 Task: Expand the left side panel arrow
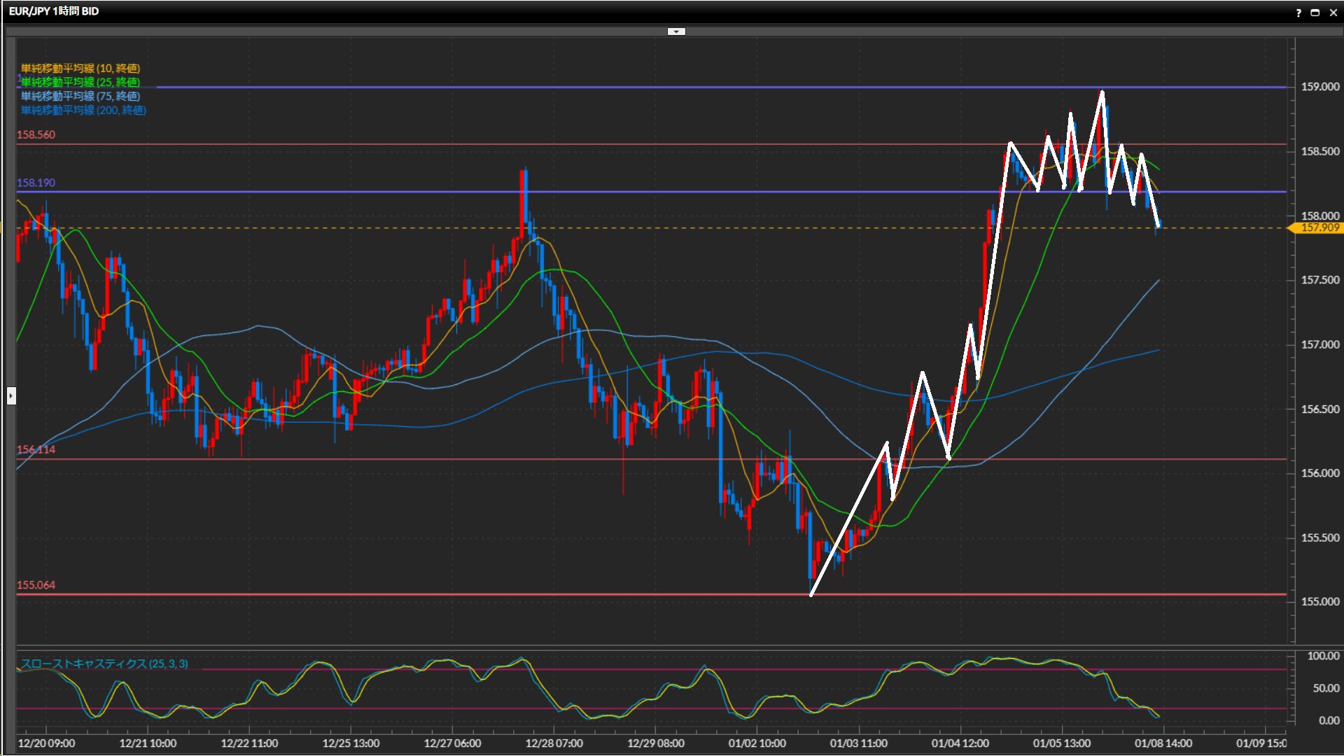click(x=11, y=396)
